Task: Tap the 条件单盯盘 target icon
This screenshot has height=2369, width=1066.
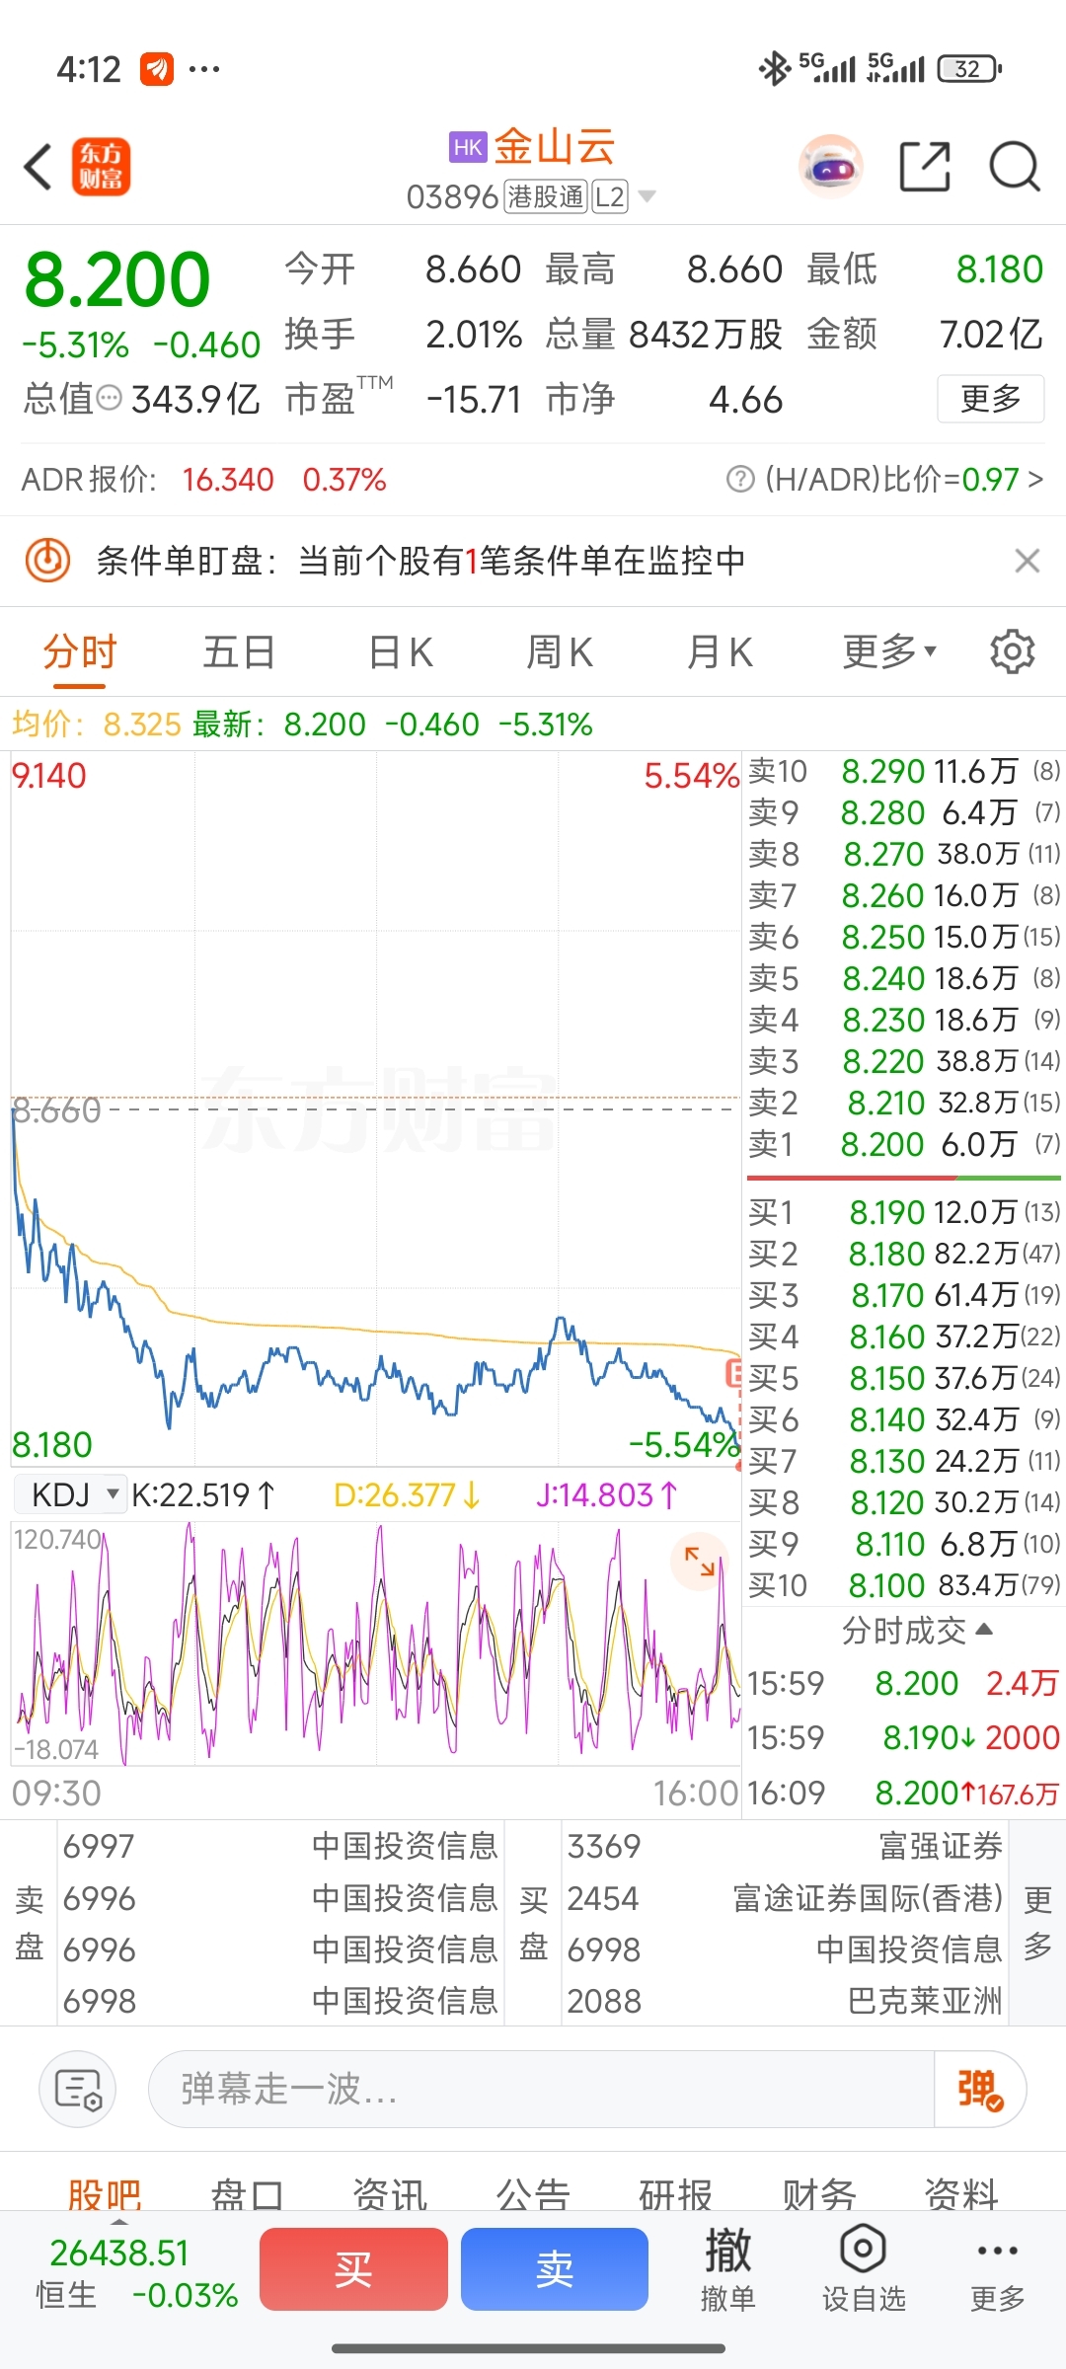Action: (47, 561)
